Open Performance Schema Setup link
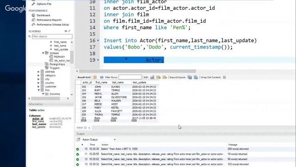The width and height of the screenshot is (296, 167). pyautogui.click(x=53, y=25)
